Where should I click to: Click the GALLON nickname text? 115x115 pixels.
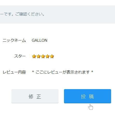(40, 40)
